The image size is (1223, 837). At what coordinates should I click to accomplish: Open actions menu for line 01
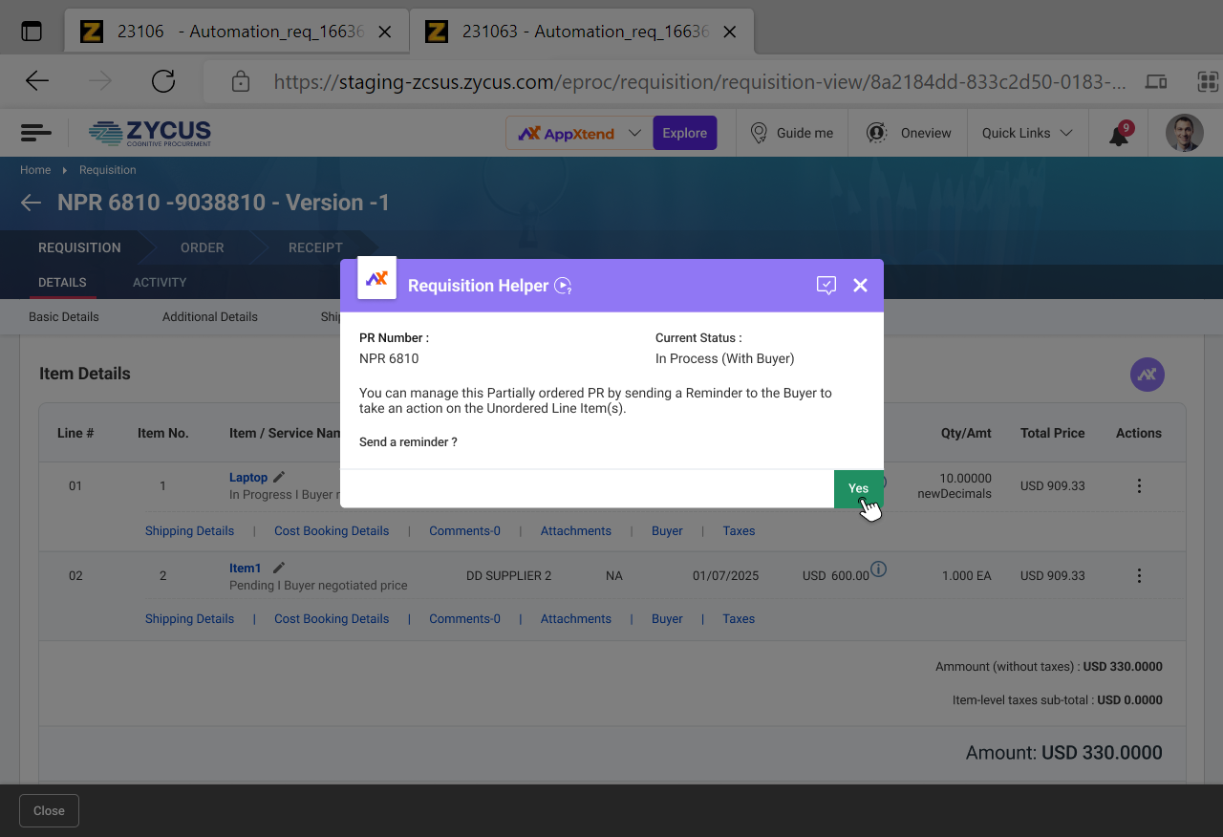click(1139, 486)
